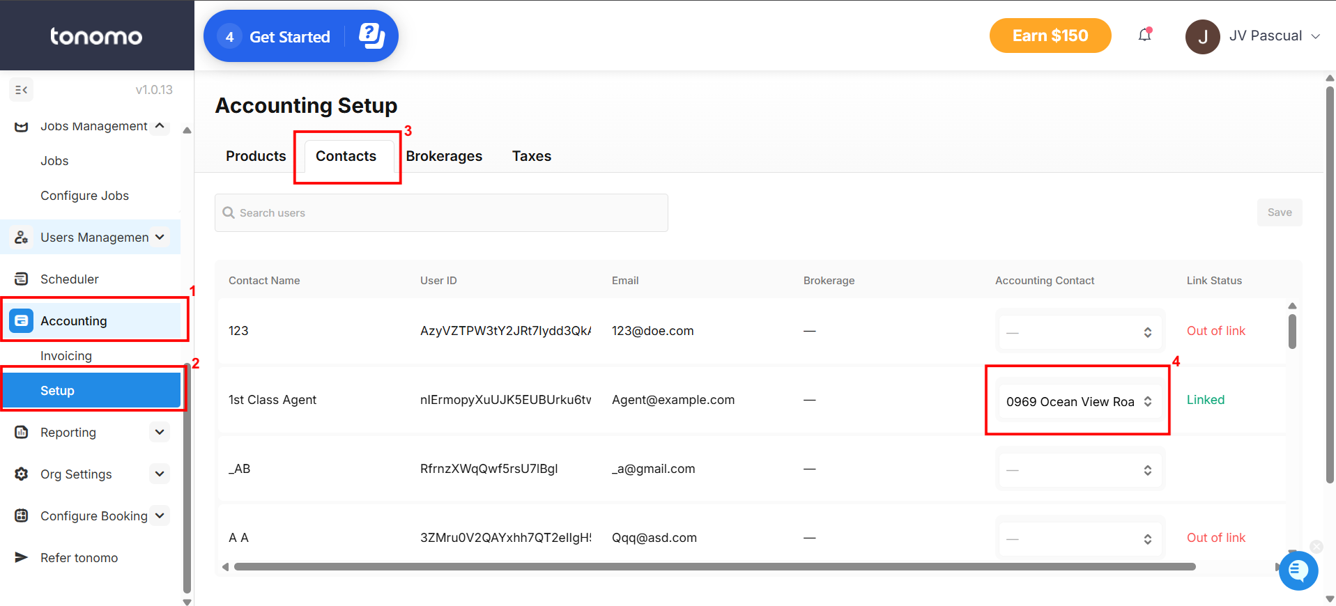Open Accounting Contact dropdown for 1st Class Agent
This screenshot has width=1336, height=606.
point(1080,401)
